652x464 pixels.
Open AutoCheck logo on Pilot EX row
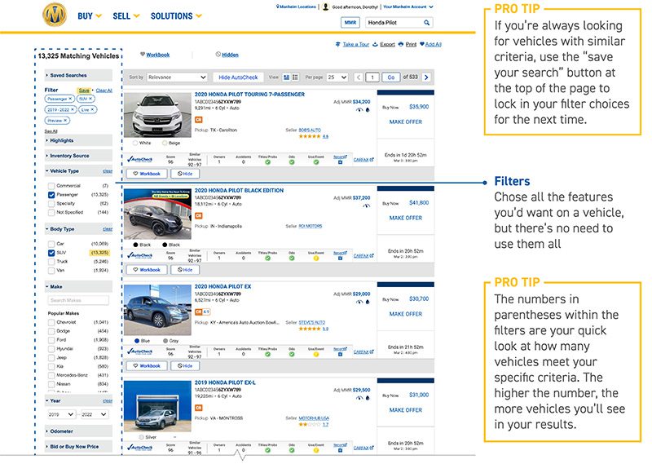point(139,351)
